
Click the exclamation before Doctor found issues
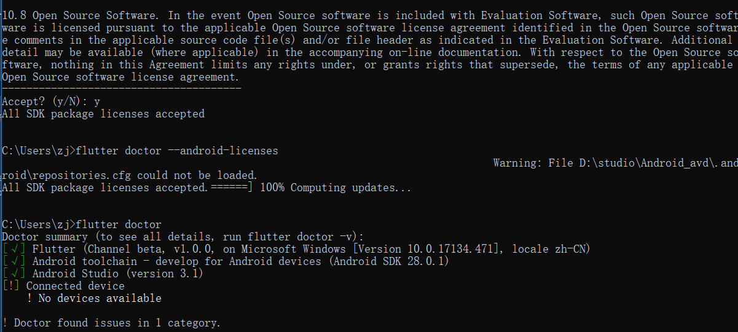(5, 323)
